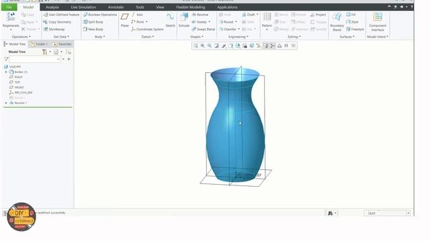Image resolution: width=430 pixels, height=241 pixels.
Task: Expand the Datum group dropdown
Action: pyautogui.click(x=148, y=37)
